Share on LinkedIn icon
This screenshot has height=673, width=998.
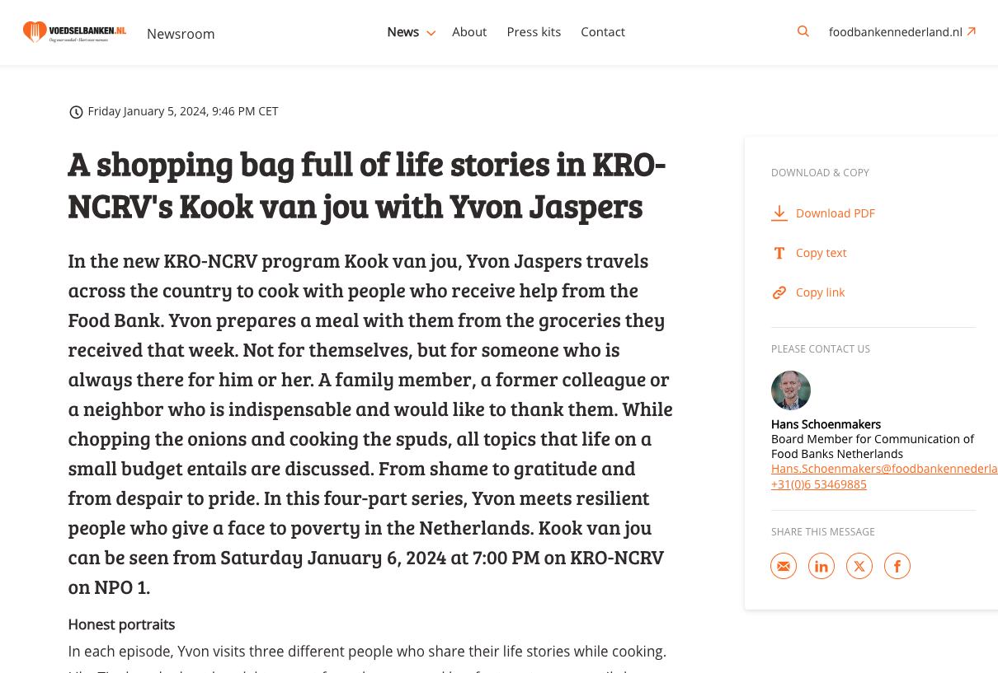pyautogui.click(x=821, y=566)
